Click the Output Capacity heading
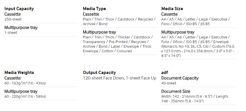The image size is (246, 111). pyautogui.click(x=99, y=73)
